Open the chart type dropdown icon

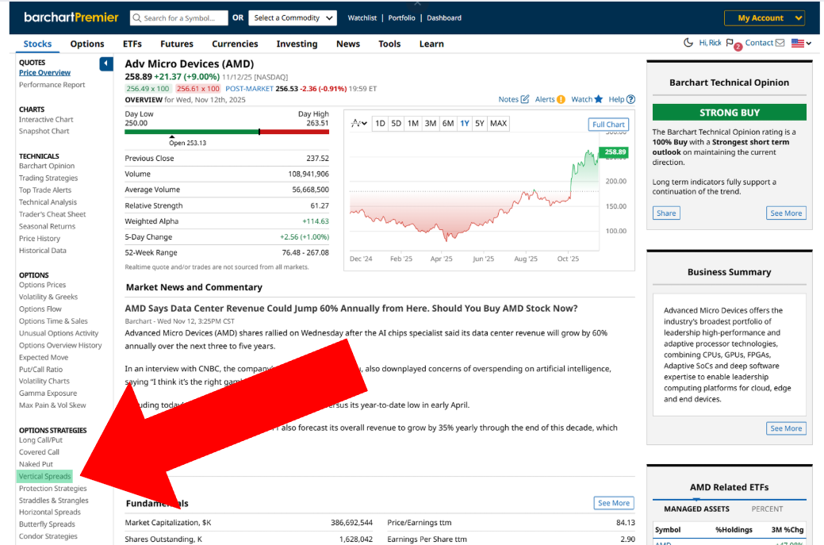tap(359, 124)
